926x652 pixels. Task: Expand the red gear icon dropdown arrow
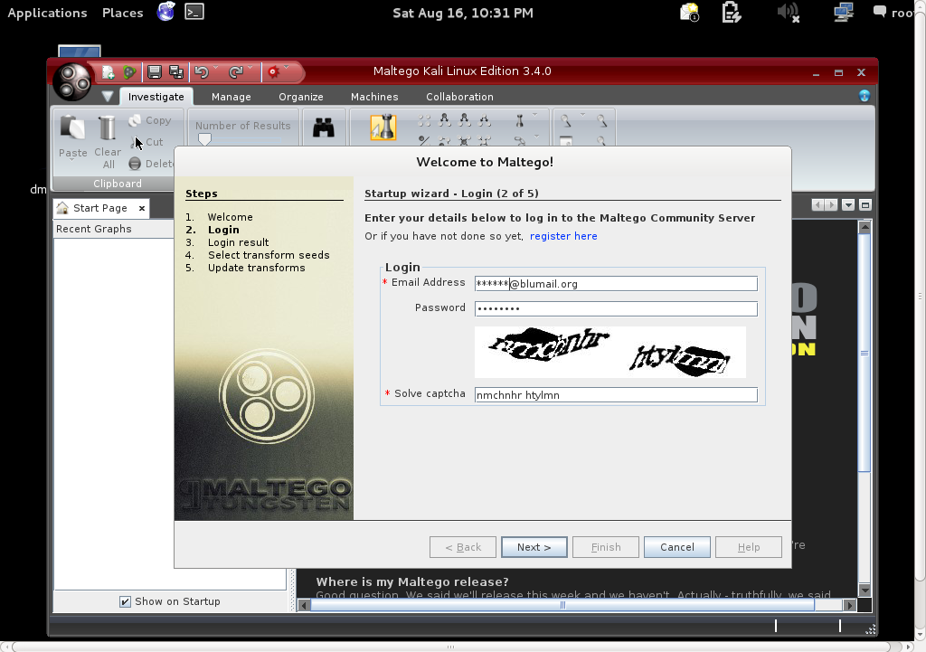pos(287,67)
